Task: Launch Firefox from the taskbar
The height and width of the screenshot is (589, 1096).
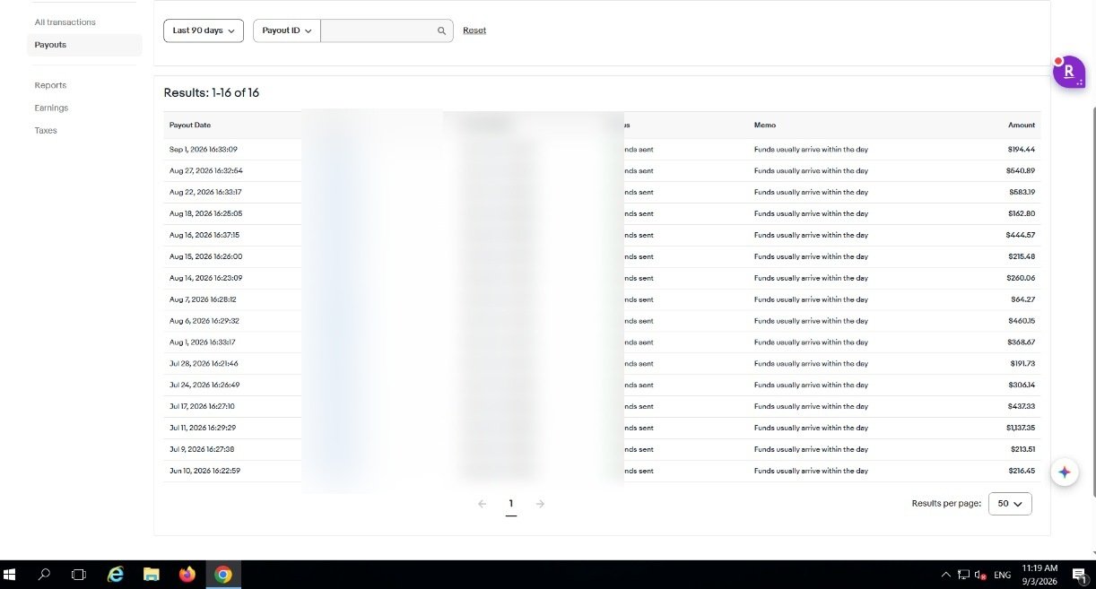Action: 187,575
